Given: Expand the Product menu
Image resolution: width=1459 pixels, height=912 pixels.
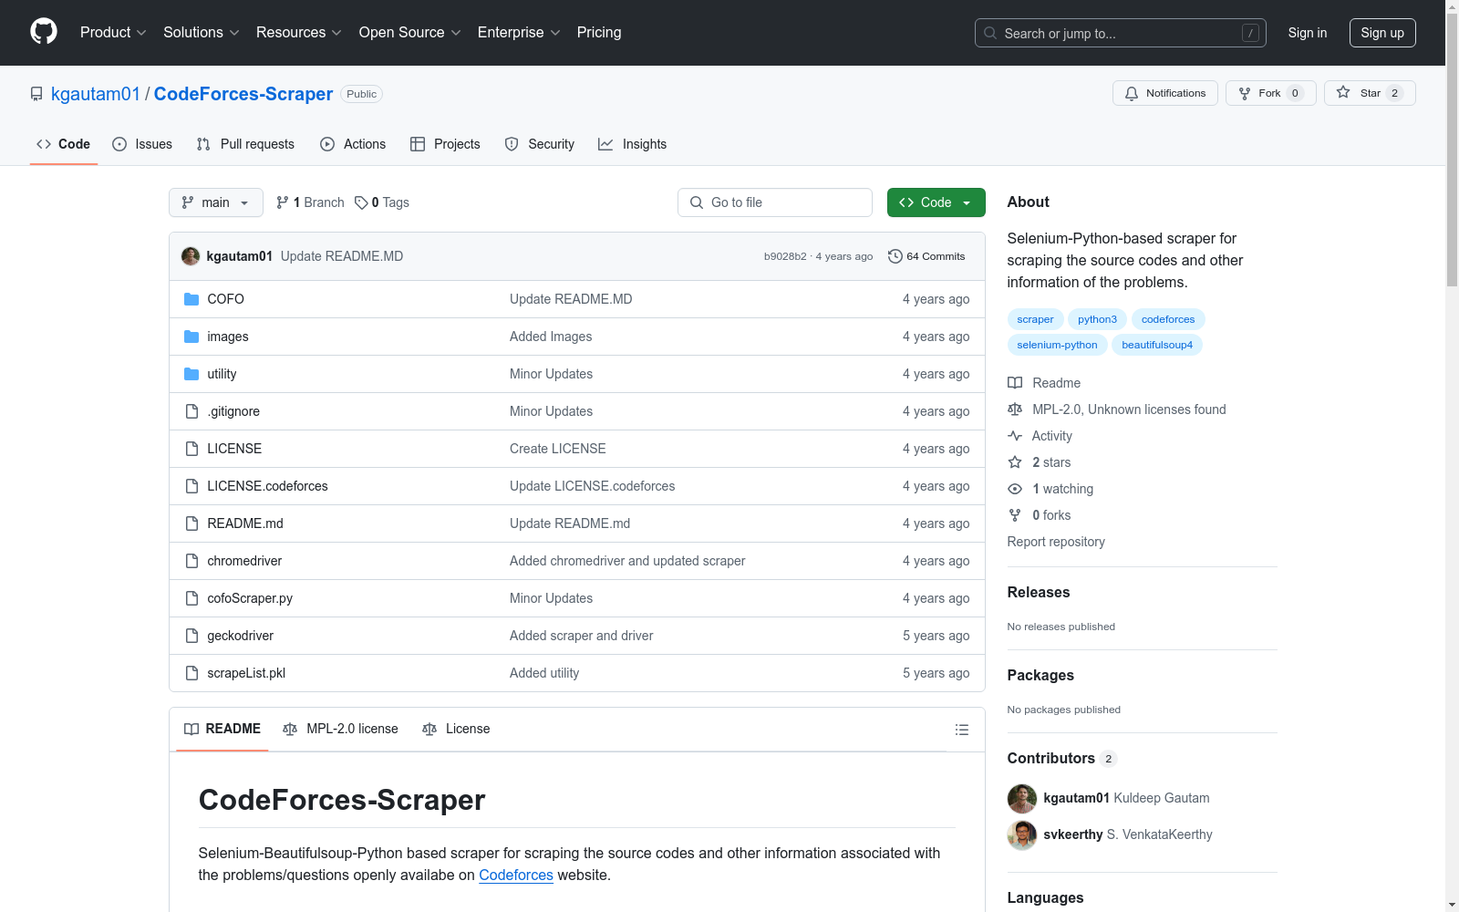Looking at the screenshot, I should 113,33.
